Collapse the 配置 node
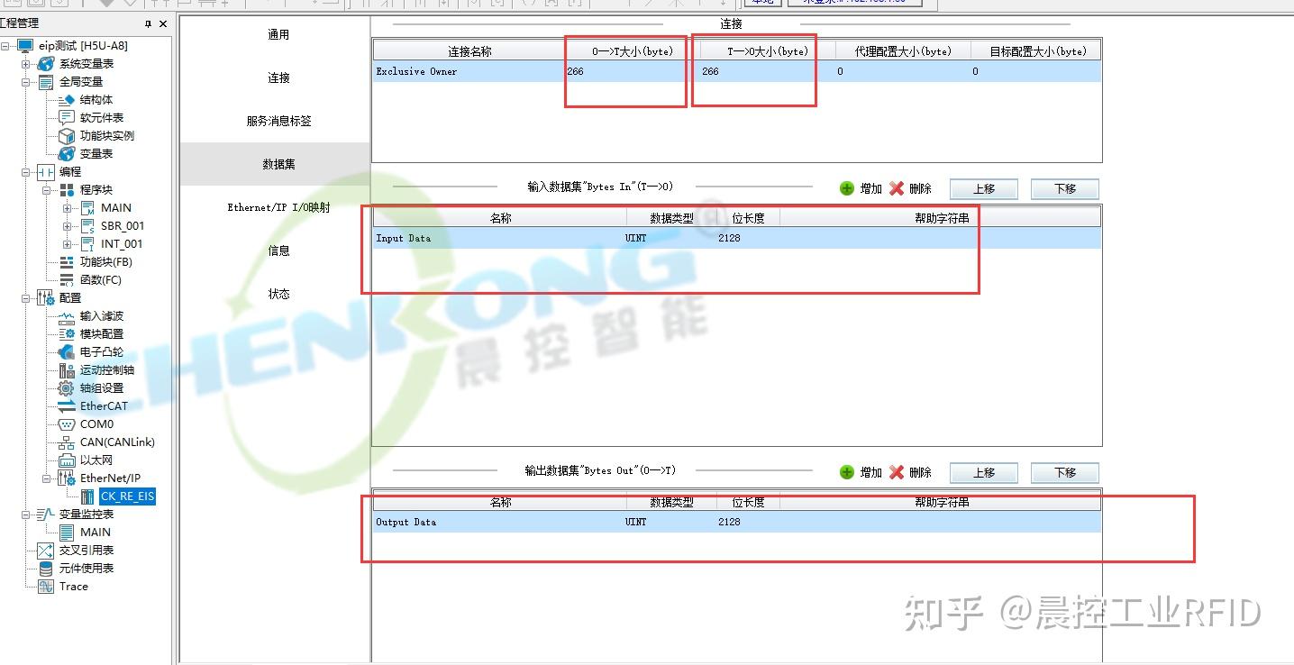The image size is (1294, 665). coord(26,298)
